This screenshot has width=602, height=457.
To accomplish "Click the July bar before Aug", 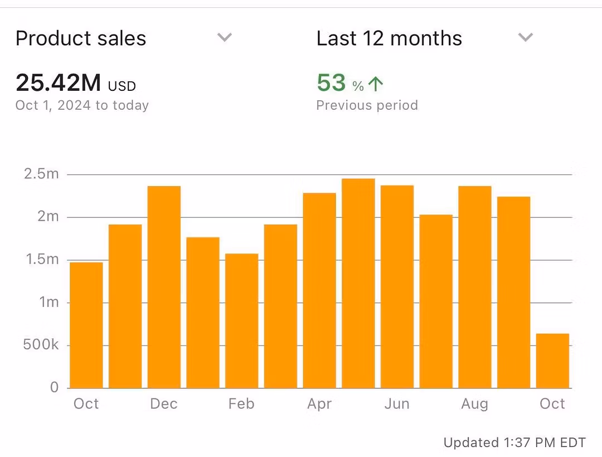I will coord(436,301).
